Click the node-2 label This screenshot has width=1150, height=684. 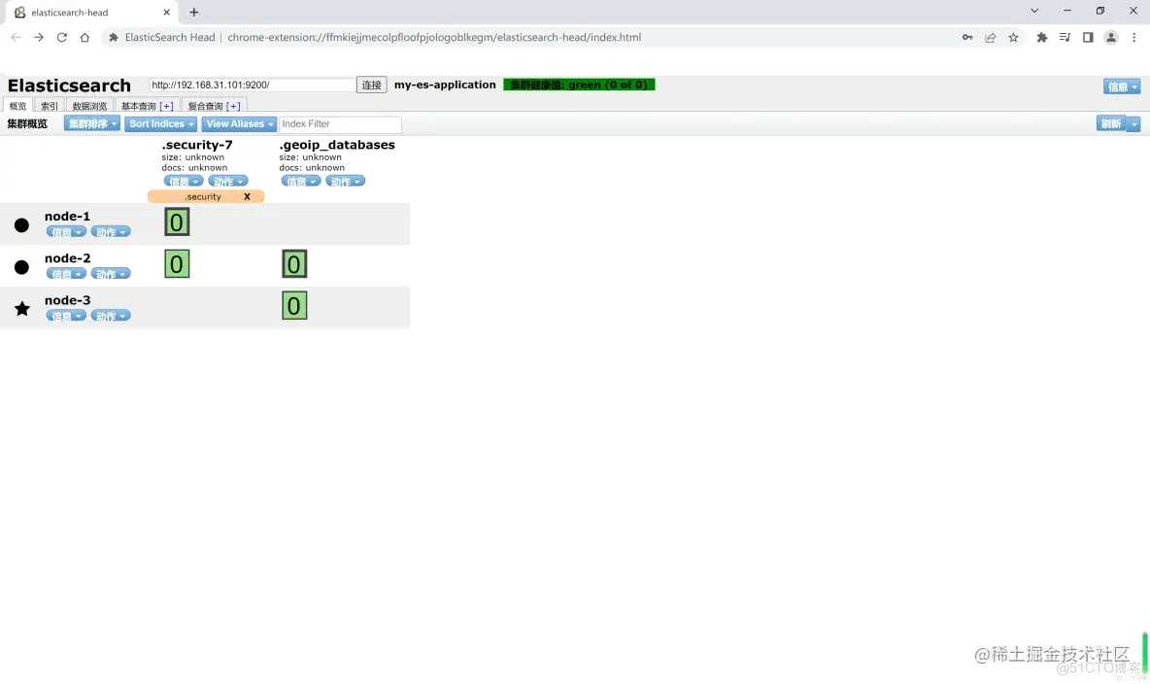tap(67, 257)
